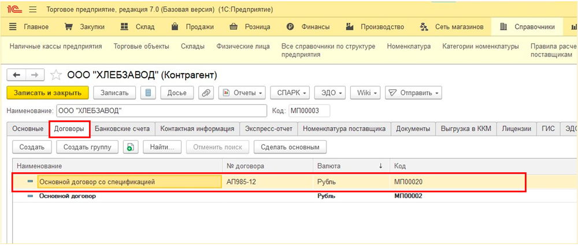Expand the Отчеты dropdown
578x245 pixels.
pyautogui.click(x=242, y=93)
